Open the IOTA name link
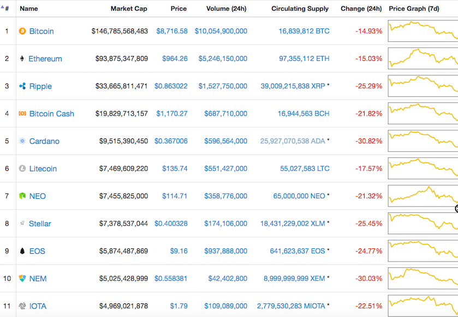458x317 pixels. (38, 306)
